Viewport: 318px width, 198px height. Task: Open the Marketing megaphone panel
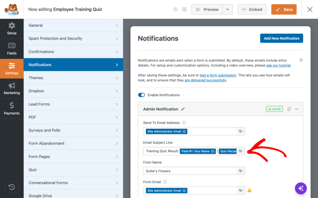tap(12, 88)
